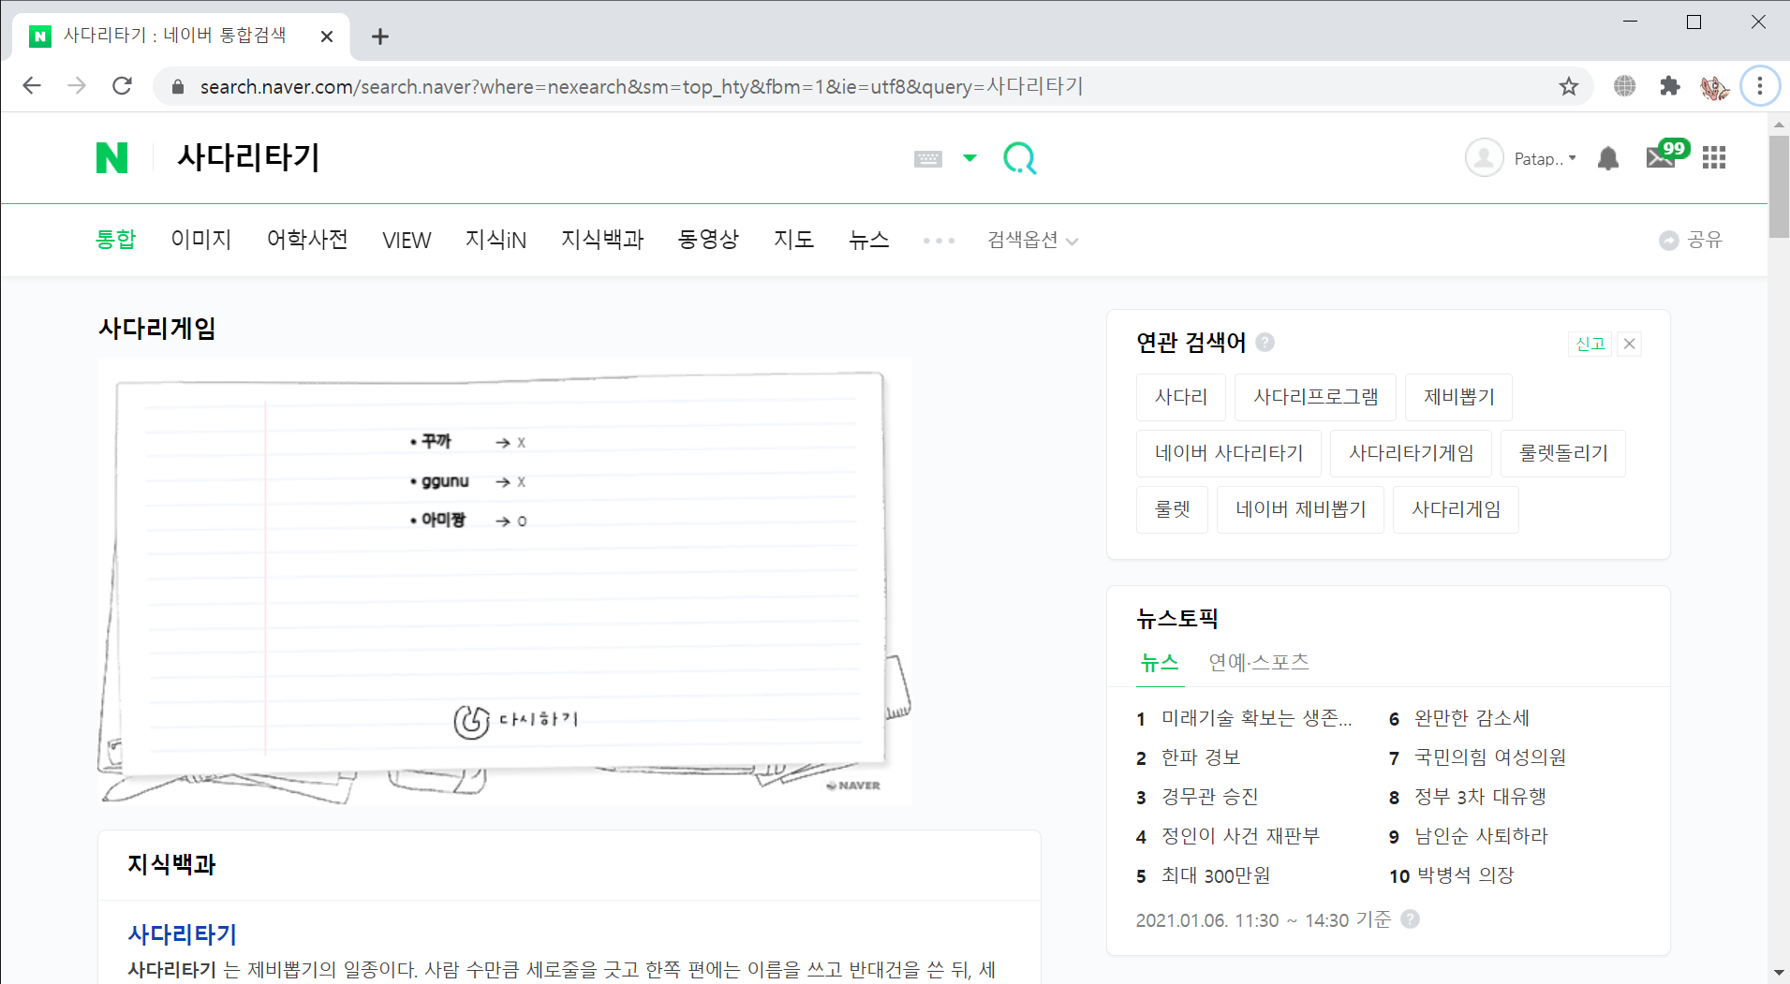
Task: Expand the Patap account dropdown
Action: [1546, 159]
